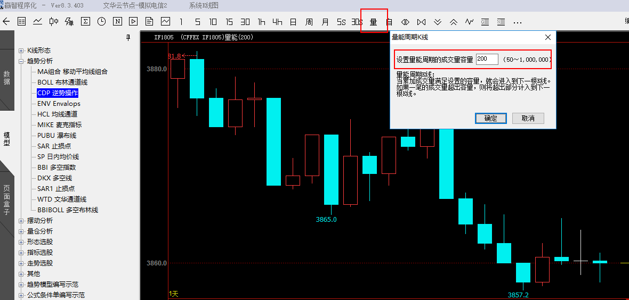Switch to 1h hourly period
The width and height of the screenshot is (629, 300).
point(261,22)
